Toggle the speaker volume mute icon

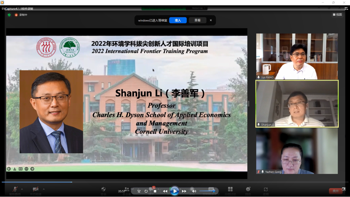click(194, 191)
